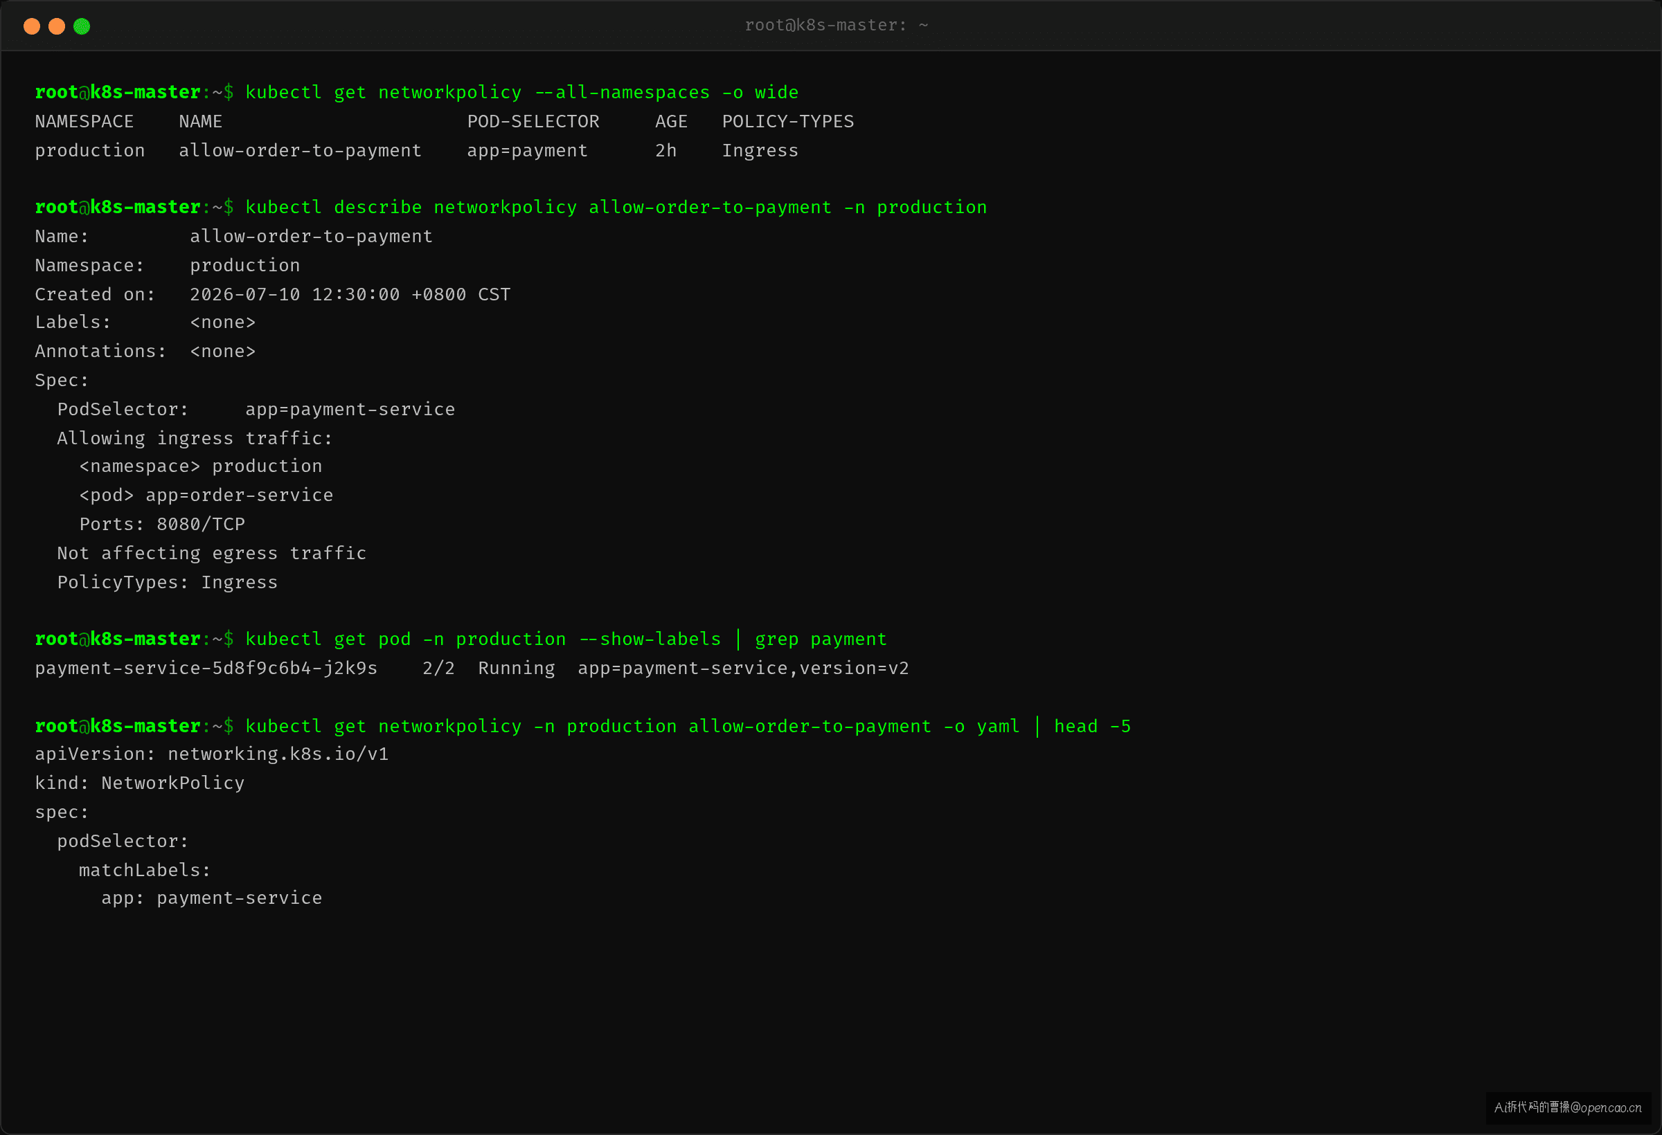Click the 'Name: allow-order-to-payment' line
This screenshot has width=1662, height=1135.
point(234,236)
